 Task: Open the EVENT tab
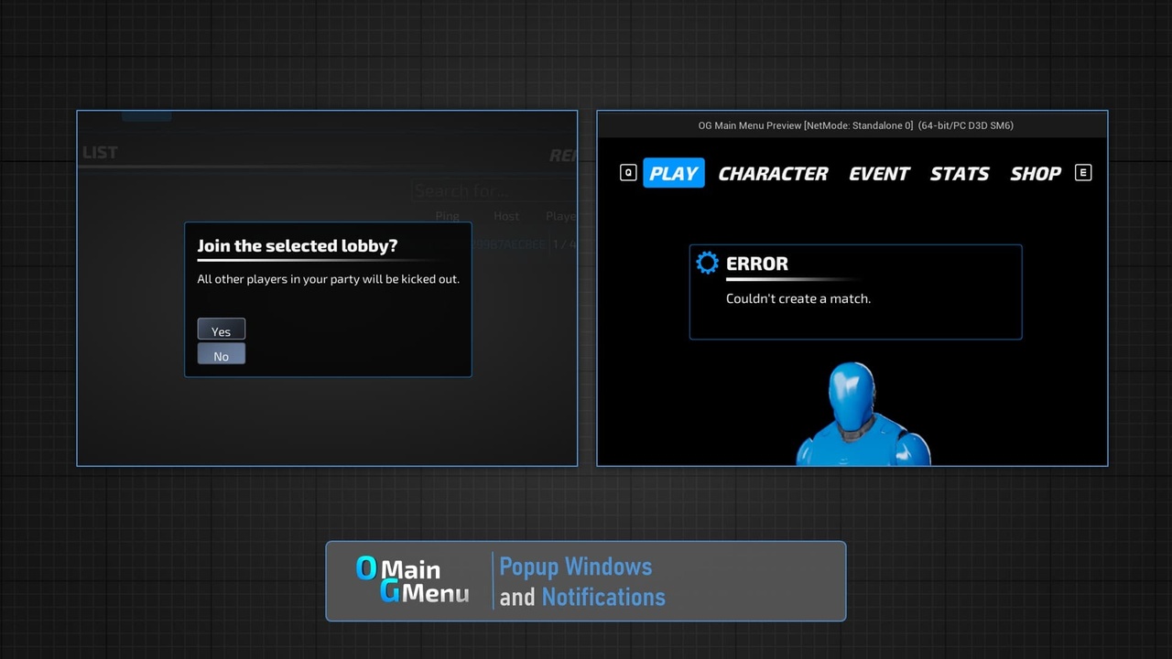tap(878, 173)
